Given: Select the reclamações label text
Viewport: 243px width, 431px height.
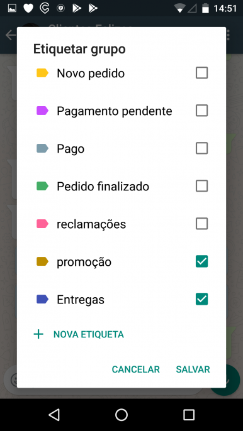Looking at the screenshot, I should [x=91, y=224].
